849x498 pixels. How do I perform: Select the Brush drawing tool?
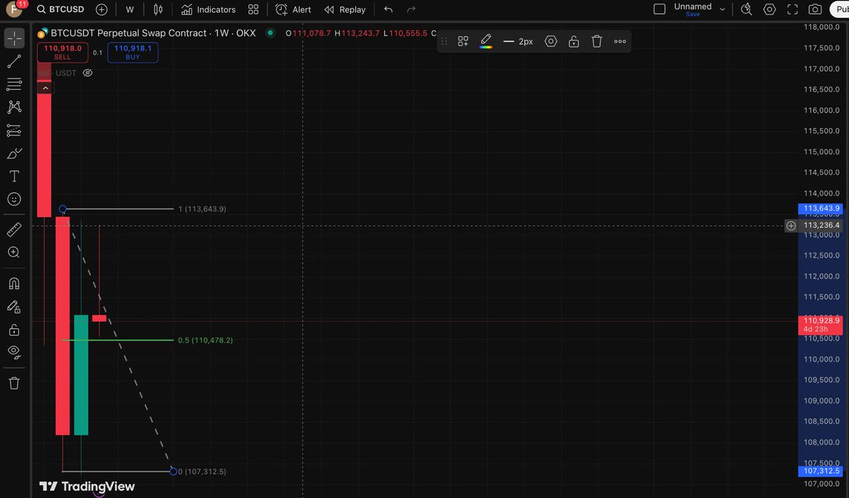(14, 153)
